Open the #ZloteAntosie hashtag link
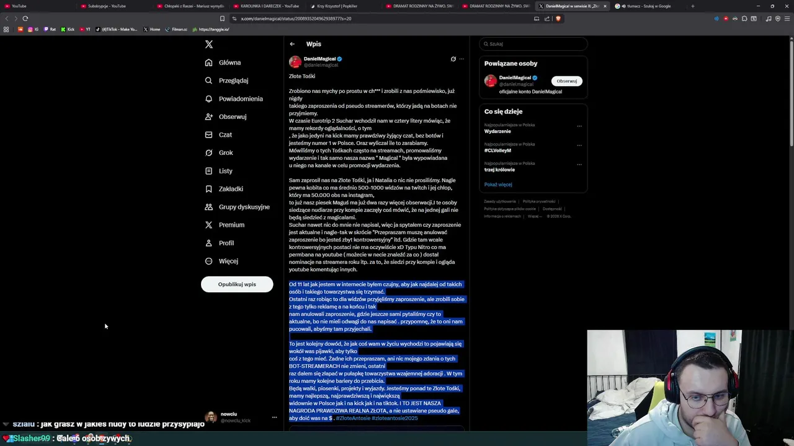794x446 pixels. (353, 418)
